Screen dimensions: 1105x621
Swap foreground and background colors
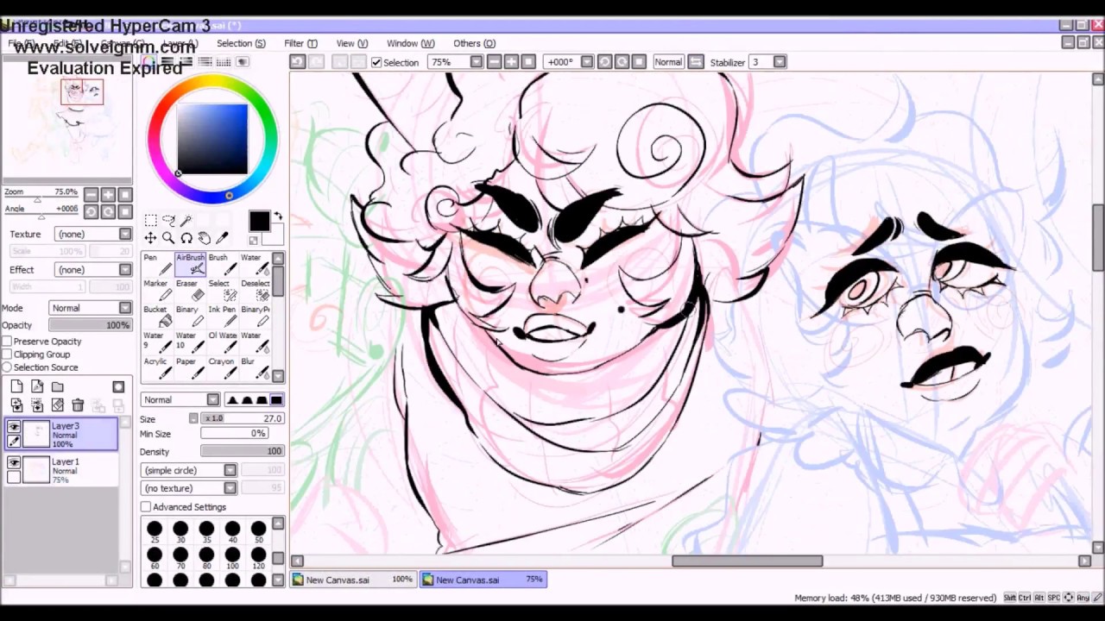pos(277,217)
